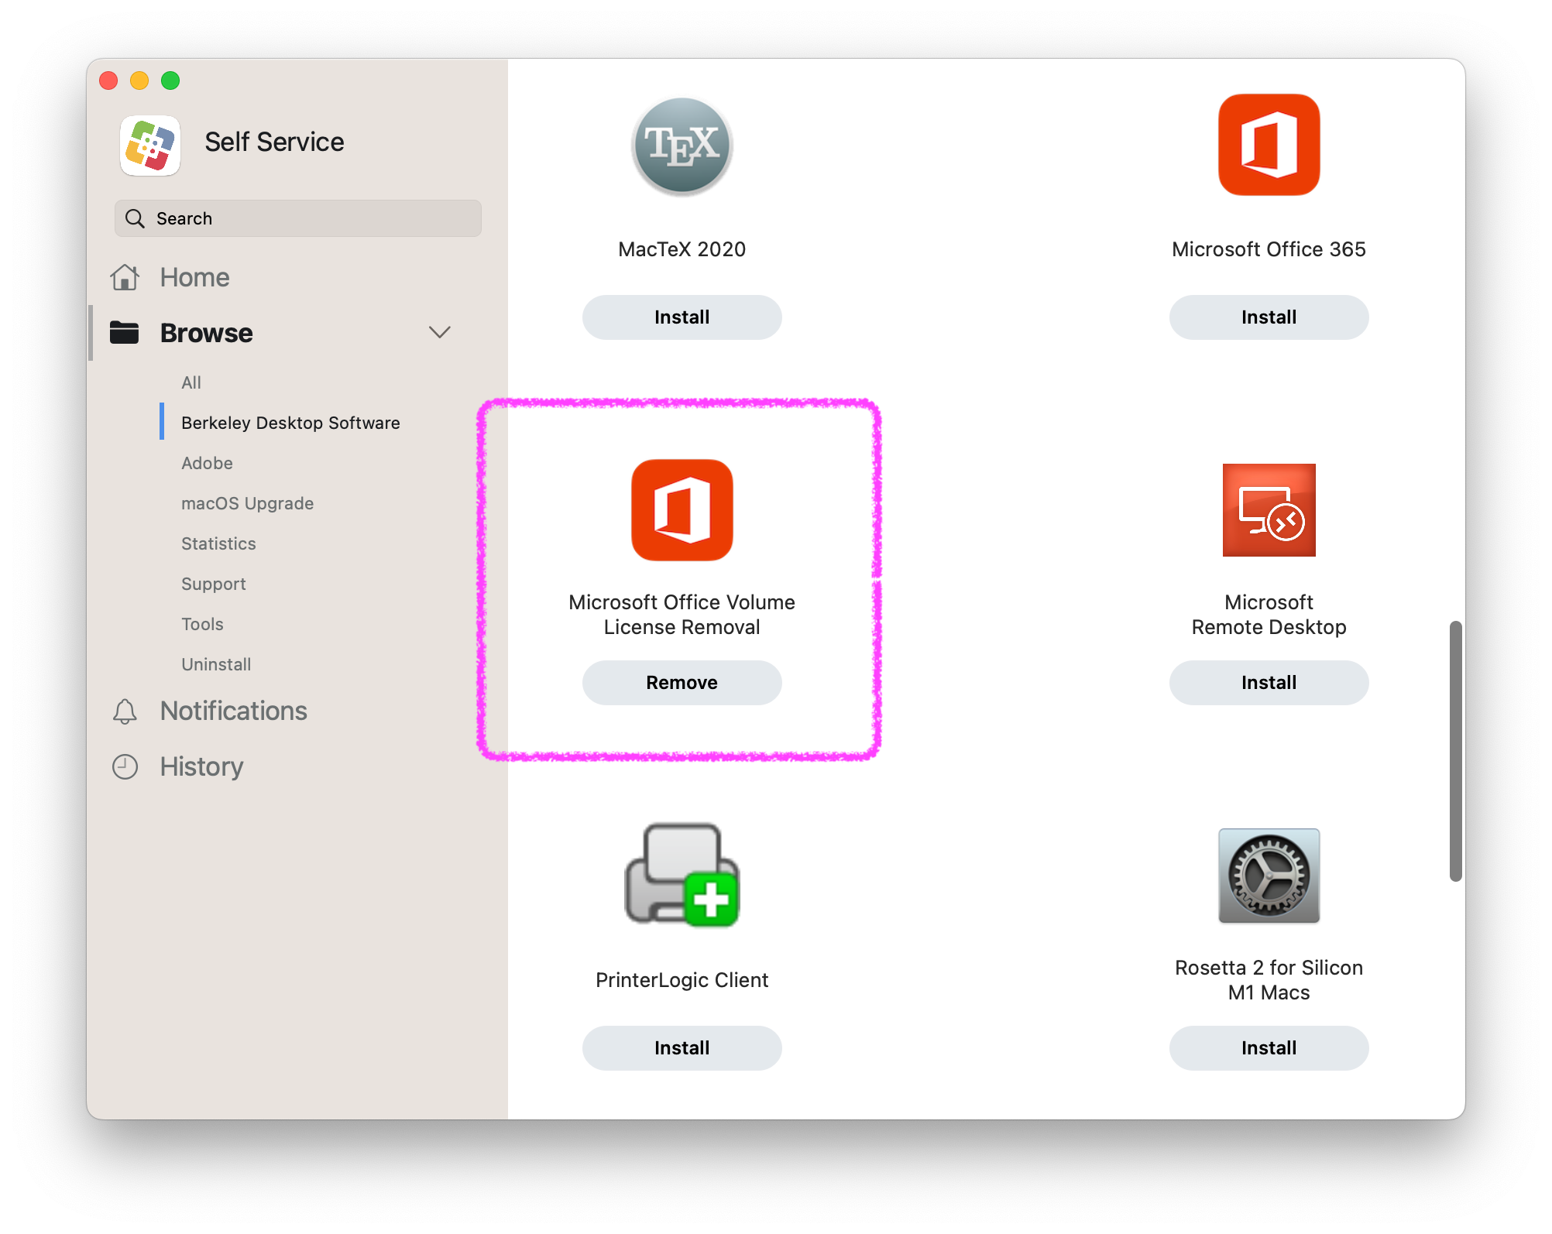Collapse the Browse section chevron
Image resolution: width=1552 pixels, height=1234 pixels.
pos(439,333)
